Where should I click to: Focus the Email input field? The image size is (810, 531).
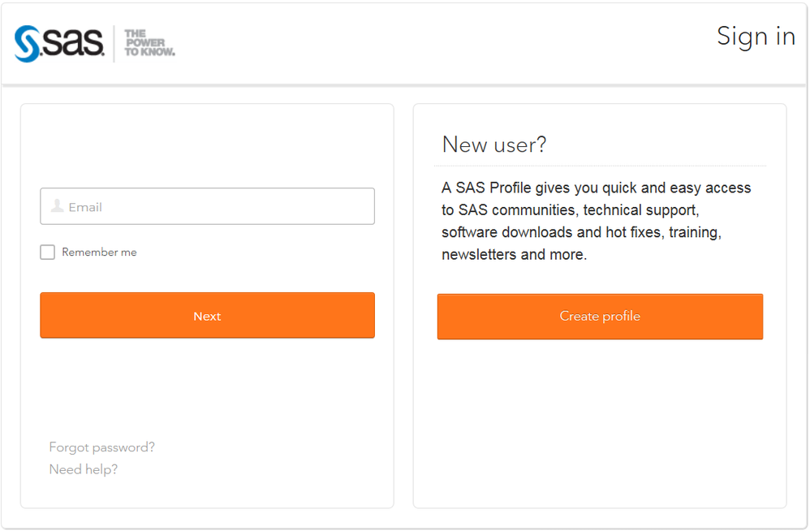click(219, 207)
